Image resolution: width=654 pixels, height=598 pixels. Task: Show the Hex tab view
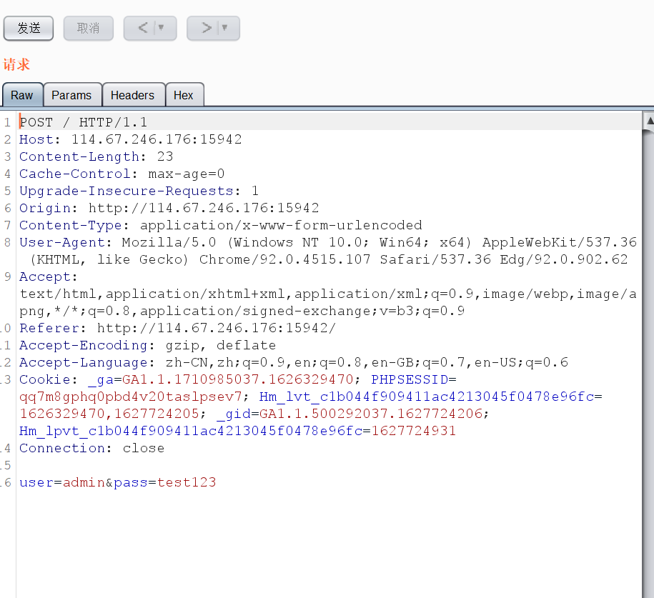184,95
